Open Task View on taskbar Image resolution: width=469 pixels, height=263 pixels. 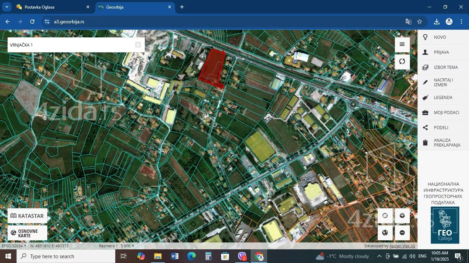pyautogui.click(x=124, y=256)
